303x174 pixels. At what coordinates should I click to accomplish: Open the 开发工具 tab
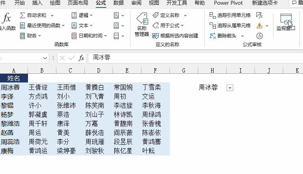tap(177, 3)
